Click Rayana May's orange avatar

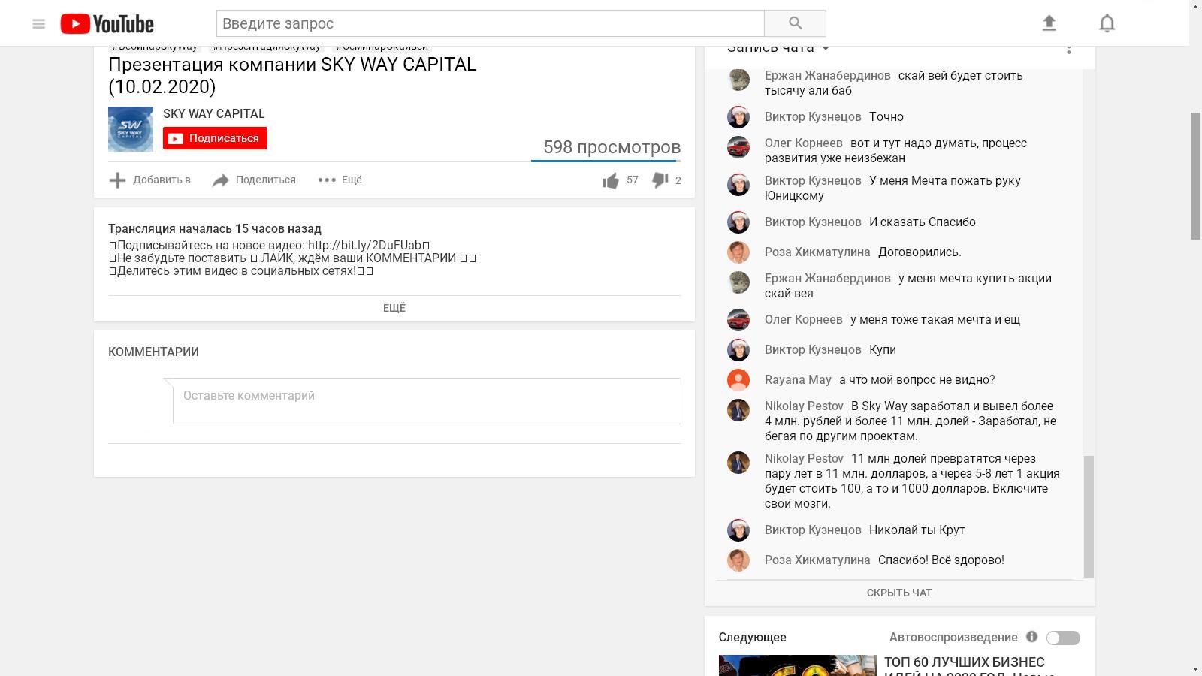[738, 380]
